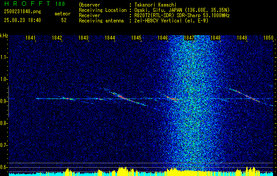Click the R820T2(RTL-SDR) receiver text

tap(182, 15)
